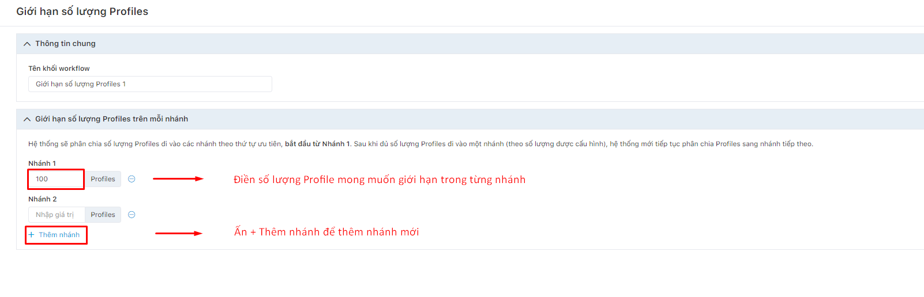The height and width of the screenshot is (297, 924).
Task: Click the Tên khối workflow label
Action: click(x=59, y=68)
